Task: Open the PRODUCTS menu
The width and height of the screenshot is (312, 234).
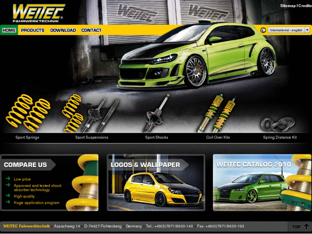Action: (33, 30)
